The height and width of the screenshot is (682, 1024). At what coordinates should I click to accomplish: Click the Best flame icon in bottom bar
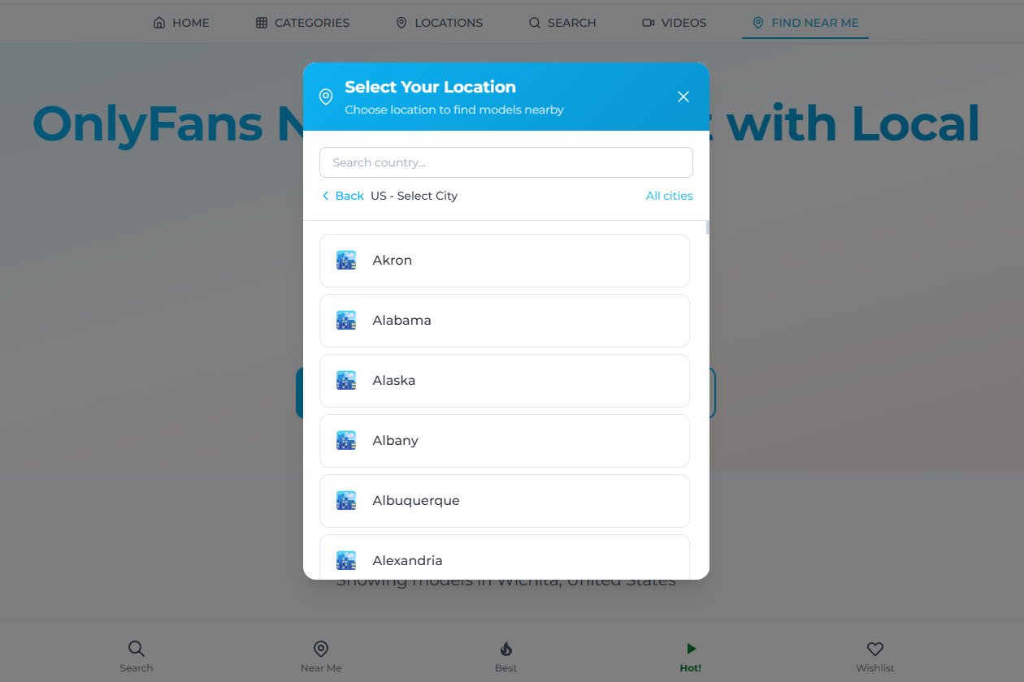[x=505, y=649]
